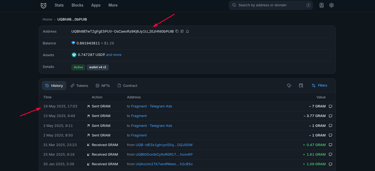This screenshot has width=375, height=171.
Task: Click the 19 May 2025, 17:02 timestamp
Action: pos(60,106)
